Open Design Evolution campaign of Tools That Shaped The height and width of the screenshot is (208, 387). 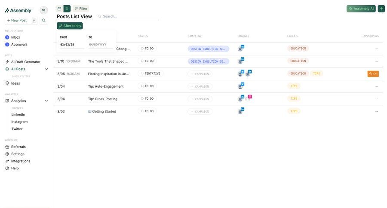tap(208, 61)
